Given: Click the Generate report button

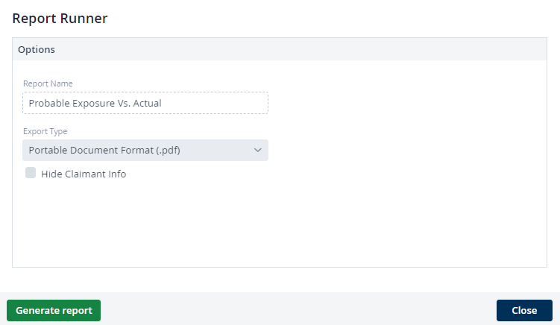Looking at the screenshot, I should tap(54, 310).
